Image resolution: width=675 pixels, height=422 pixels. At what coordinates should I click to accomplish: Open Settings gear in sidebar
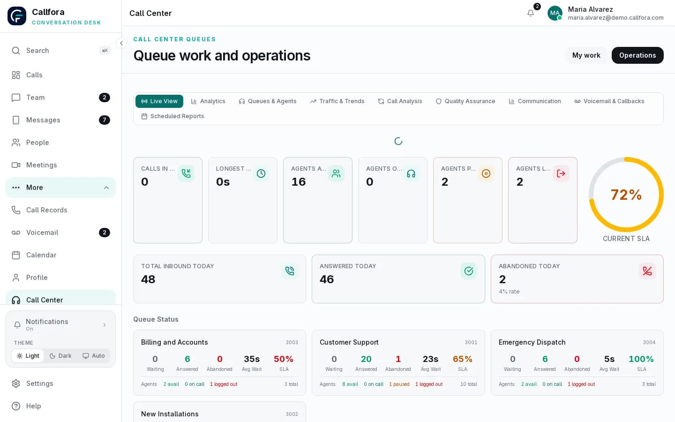pos(60,384)
